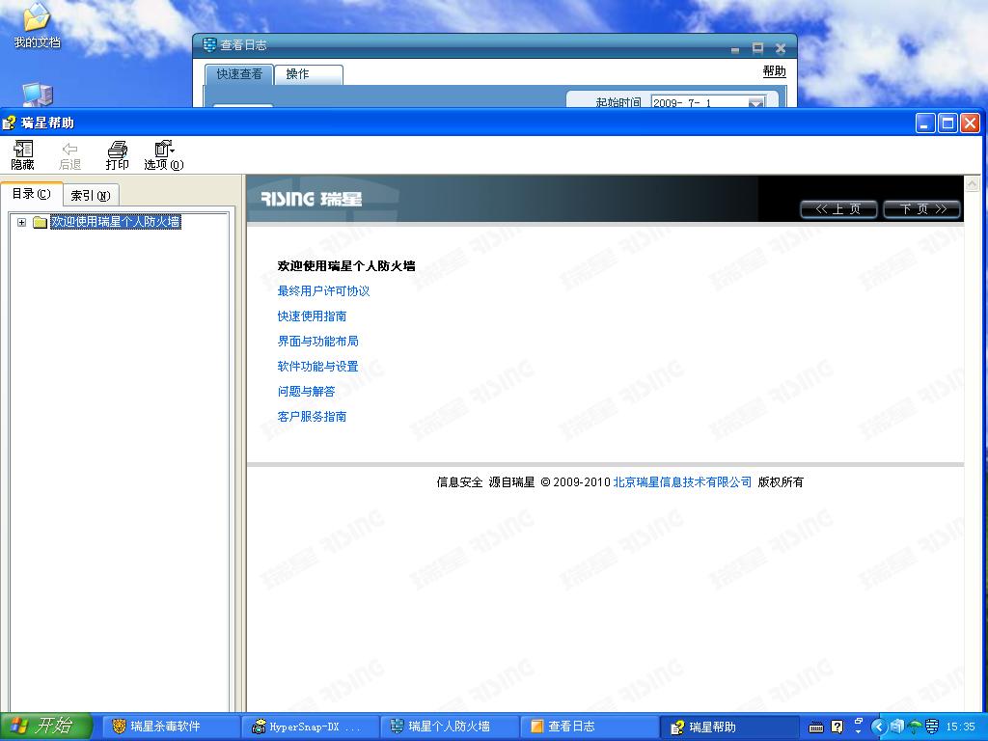Open the 问题与解答 link
This screenshot has height=741, width=988.
[x=306, y=392]
